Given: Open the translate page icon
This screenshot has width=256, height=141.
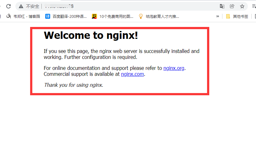Looking at the screenshot, I should pyautogui.click(x=222, y=6).
